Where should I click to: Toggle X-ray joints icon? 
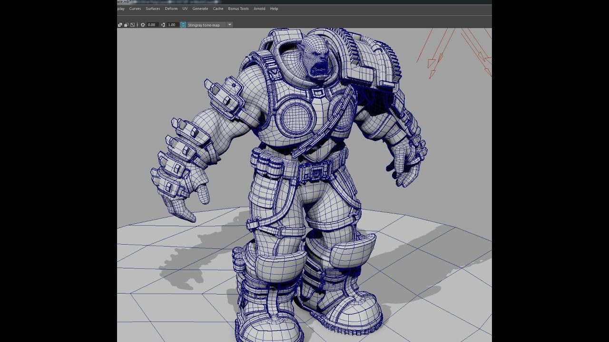pos(132,25)
